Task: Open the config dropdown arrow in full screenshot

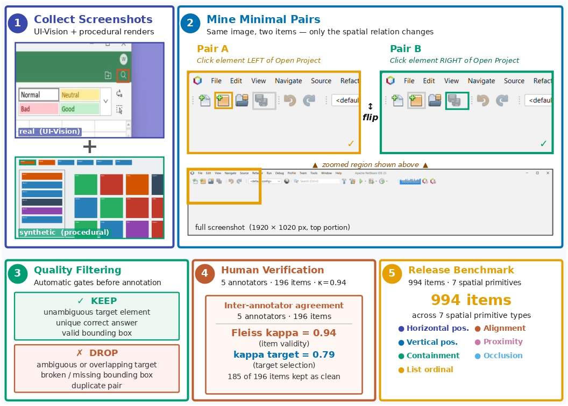Action: [279, 181]
